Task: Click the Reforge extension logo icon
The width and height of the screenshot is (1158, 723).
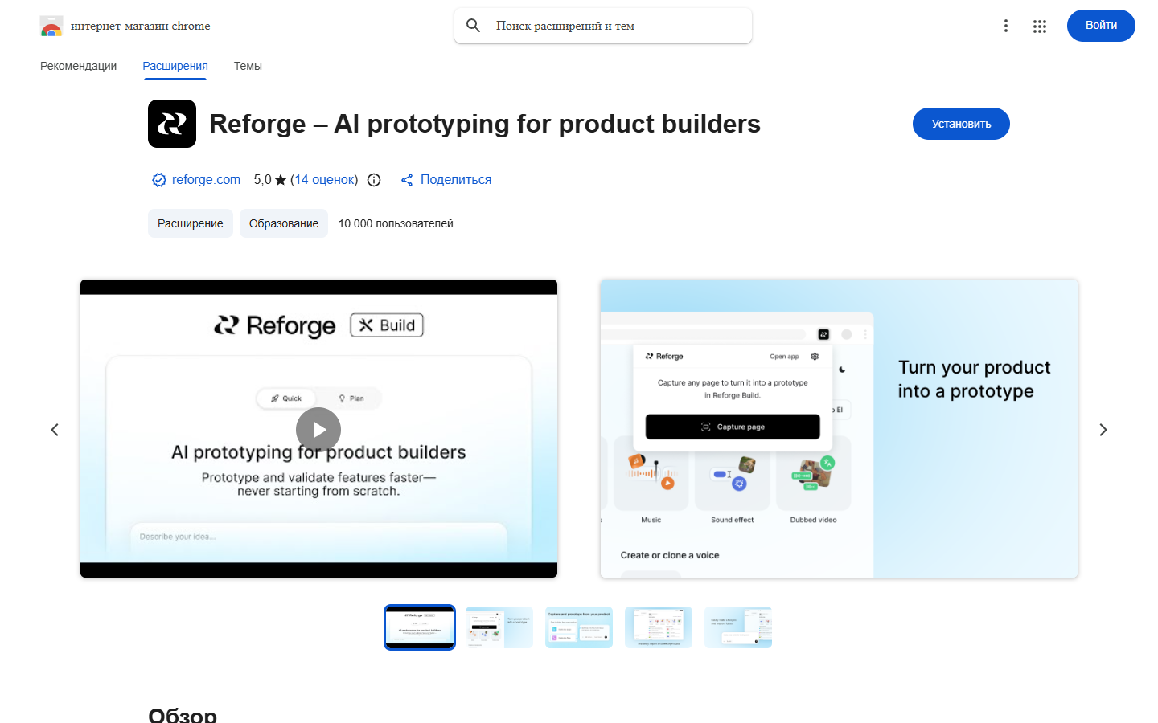Action: pyautogui.click(x=172, y=124)
